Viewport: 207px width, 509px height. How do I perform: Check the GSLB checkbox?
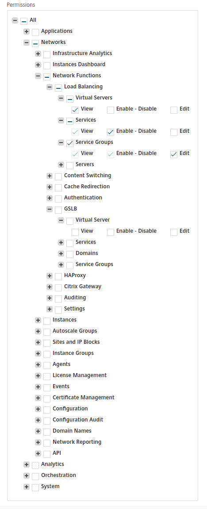[58, 210]
